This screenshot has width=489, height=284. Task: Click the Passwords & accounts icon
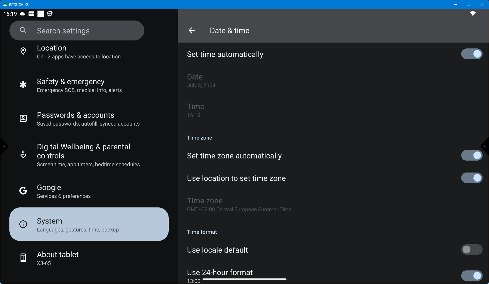[23, 119]
